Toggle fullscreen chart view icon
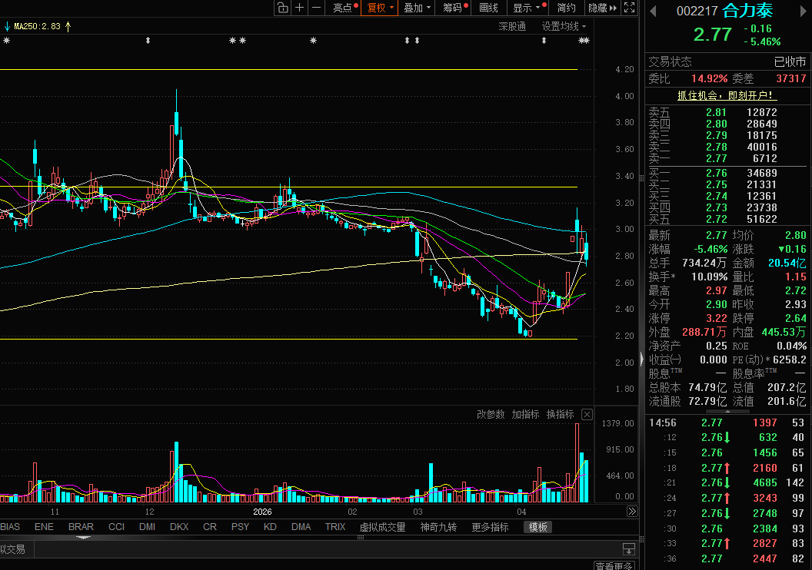This screenshot has width=812, height=570. (629, 8)
